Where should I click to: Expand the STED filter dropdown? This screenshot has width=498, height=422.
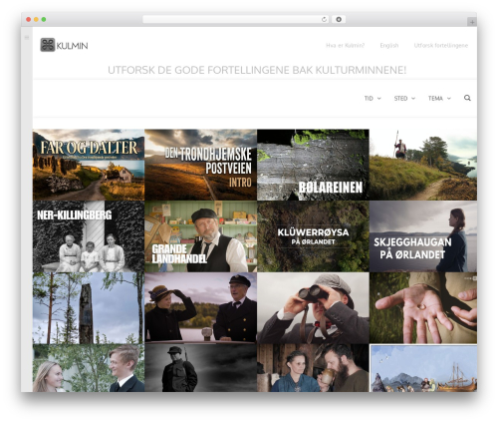click(x=404, y=99)
